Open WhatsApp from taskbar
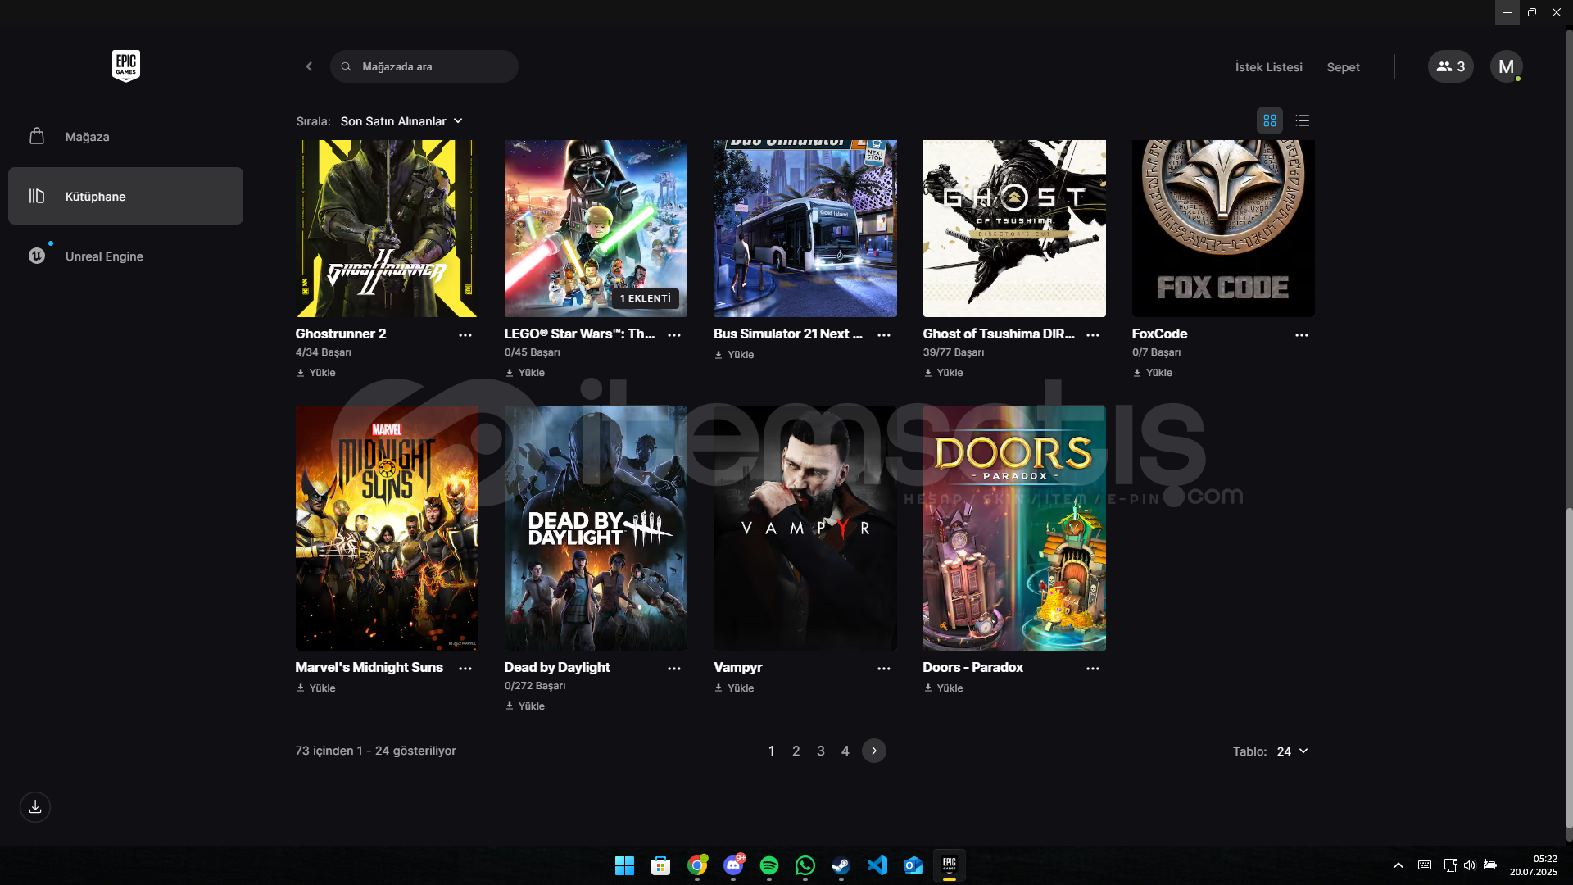 (x=805, y=865)
